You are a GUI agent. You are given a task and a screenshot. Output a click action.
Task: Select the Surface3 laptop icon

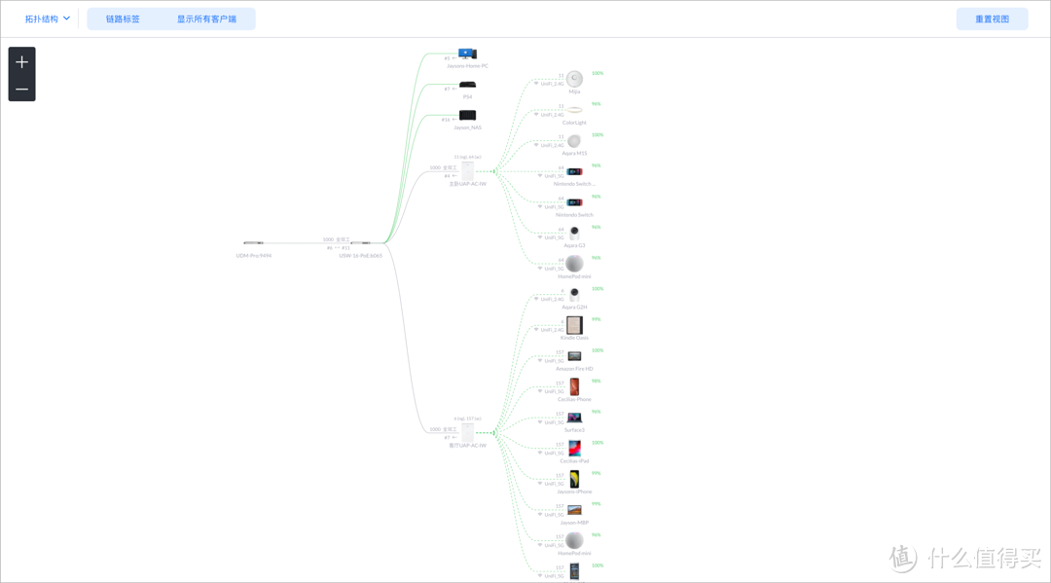pos(574,419)
